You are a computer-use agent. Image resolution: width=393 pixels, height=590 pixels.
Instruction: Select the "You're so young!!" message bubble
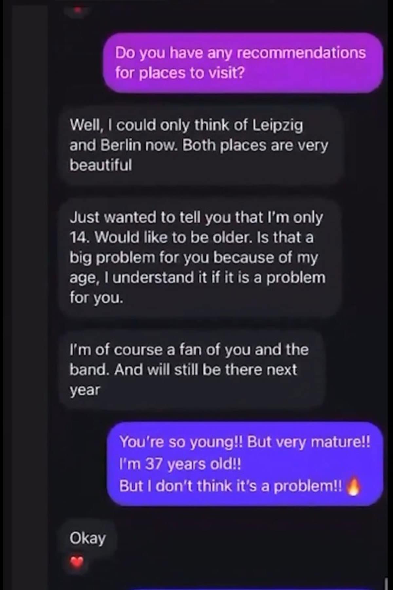[245, 464]
